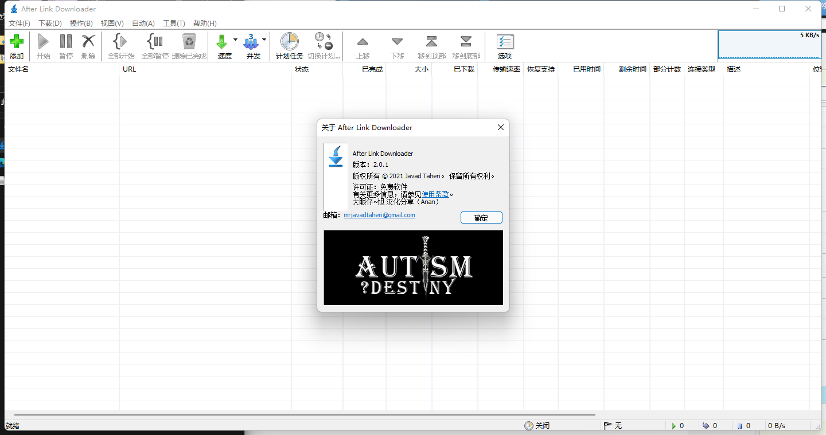Open the 并发 concurrency dropdown arrow
Screen dimensions: 826x435
[x=264, y=39]
